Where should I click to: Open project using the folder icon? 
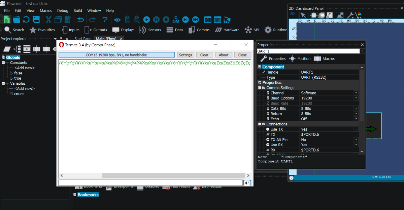16,19
